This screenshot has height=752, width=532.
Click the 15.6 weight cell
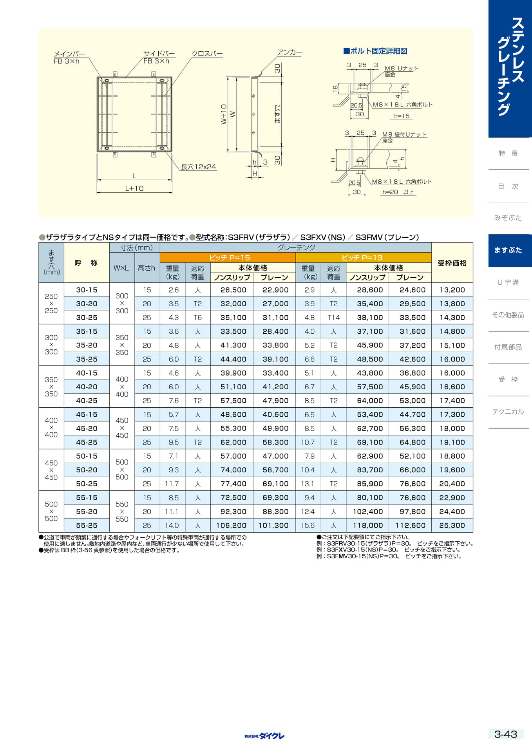tap(308, 525)
